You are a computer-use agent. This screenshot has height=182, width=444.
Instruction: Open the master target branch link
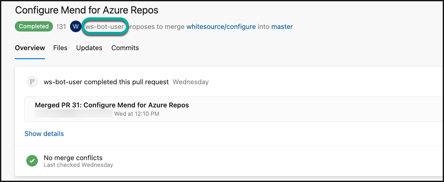pos(282,27)
